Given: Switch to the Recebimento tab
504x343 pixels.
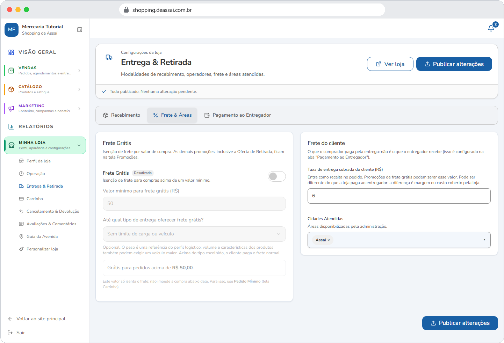Looking at the screenshot, I should (x=122, y=115).
